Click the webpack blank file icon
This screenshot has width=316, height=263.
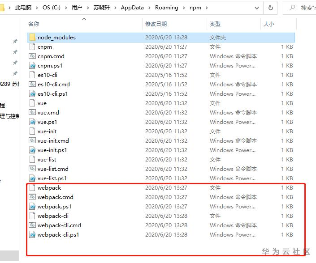(32, 187)
